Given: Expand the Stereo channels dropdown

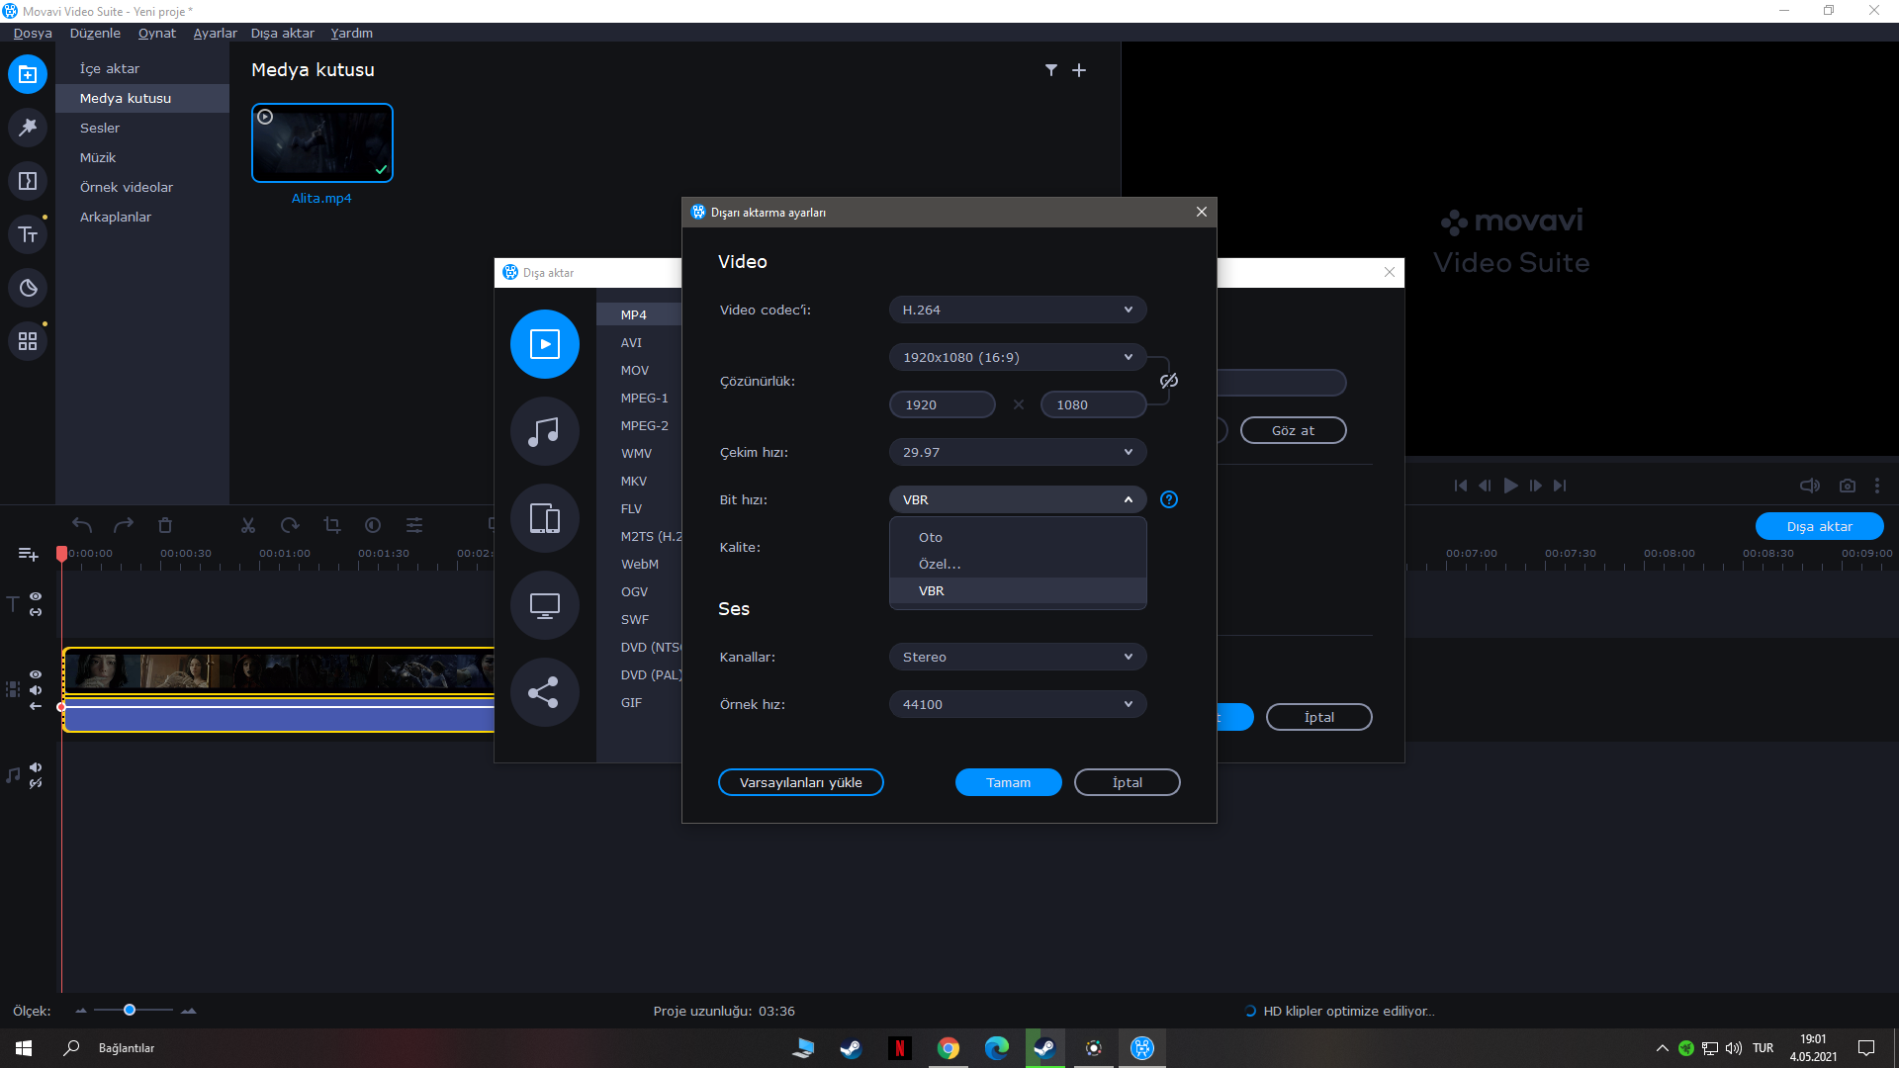Looking at the screenshot, I should 1018,657.
